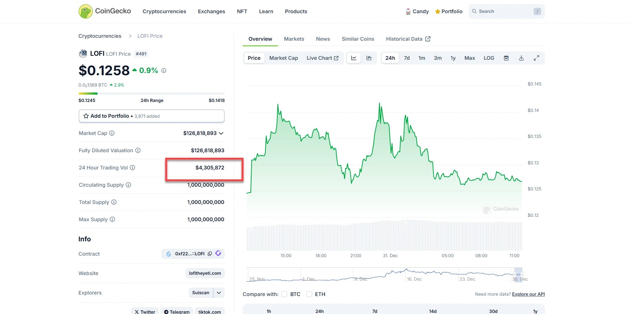
Task: Expand chart to fullscreen
Action: pyautogui.click(x=536, y=58)
